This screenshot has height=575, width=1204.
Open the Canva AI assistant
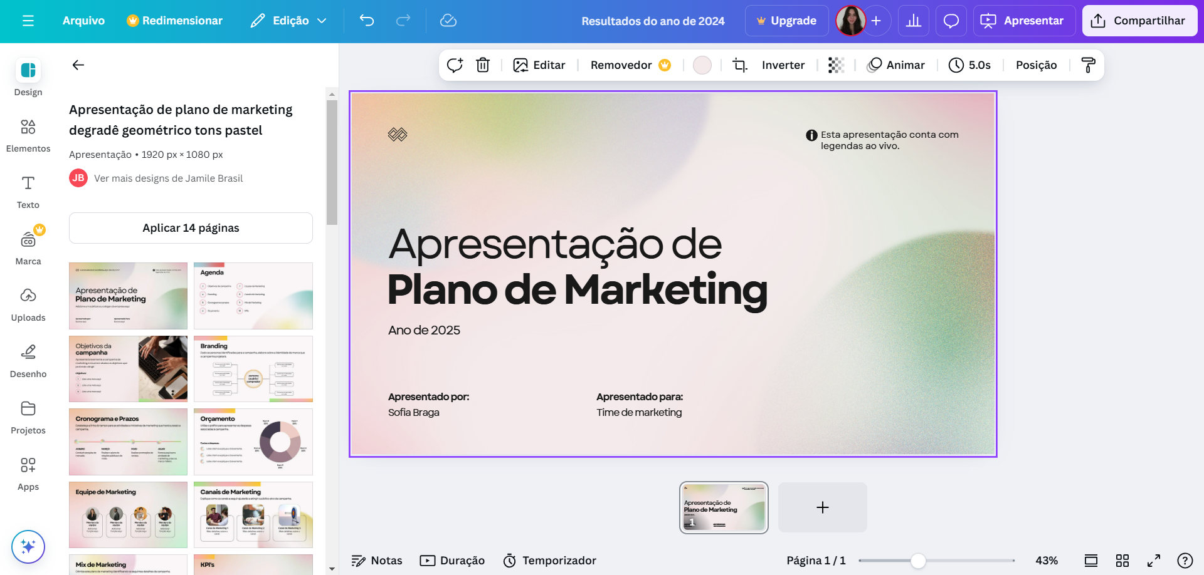point(28,546)
